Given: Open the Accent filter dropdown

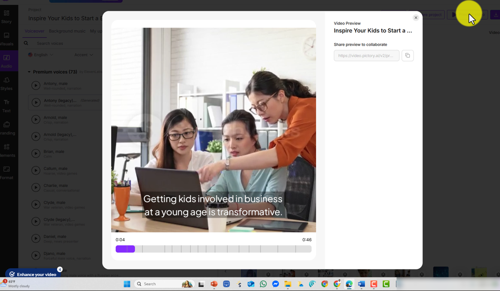Looking at the screenshot, I should coord(83,55).
